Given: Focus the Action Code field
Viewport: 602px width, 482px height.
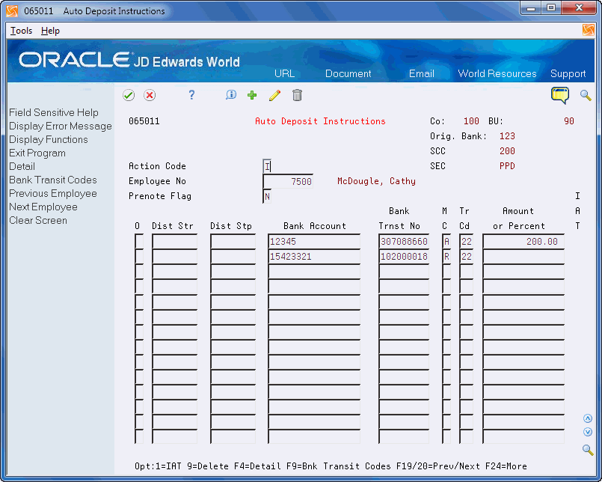Looking at the screenshot, I should 267,166.
